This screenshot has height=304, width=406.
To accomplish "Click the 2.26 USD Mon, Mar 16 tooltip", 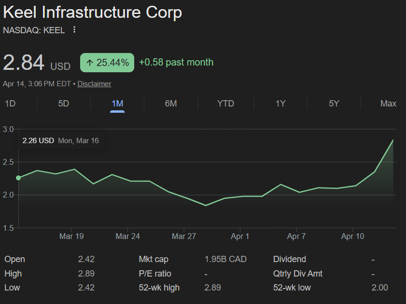I will (x=61, y=141).
